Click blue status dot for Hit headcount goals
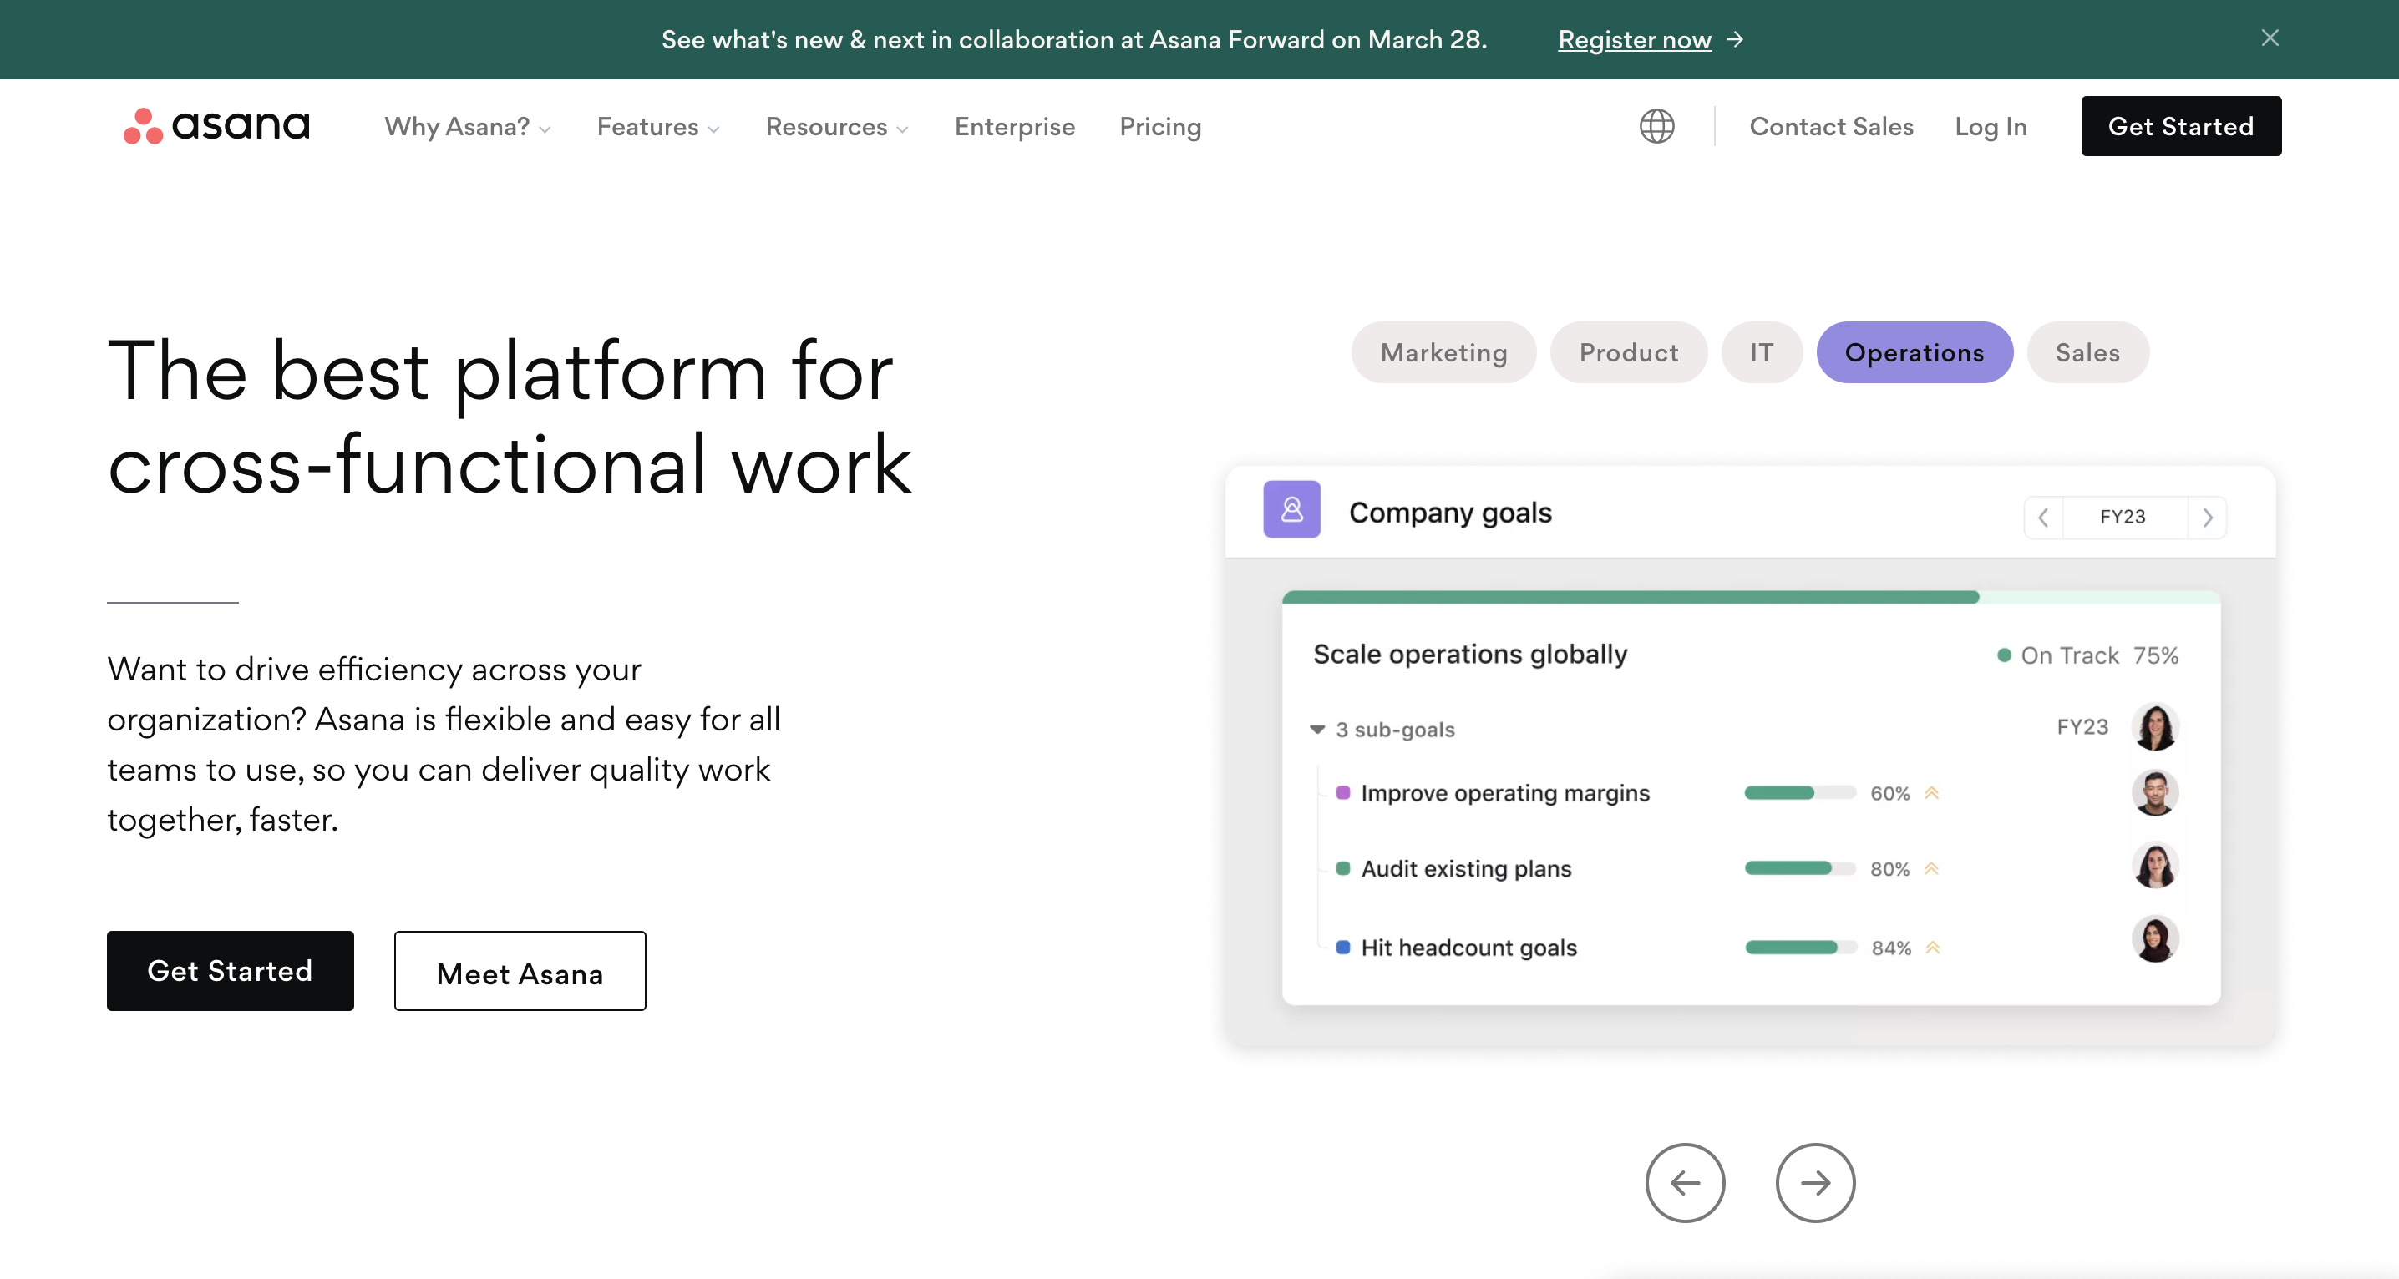2399x1279 pixels. pyautogui.click(x=1343, y=947)
